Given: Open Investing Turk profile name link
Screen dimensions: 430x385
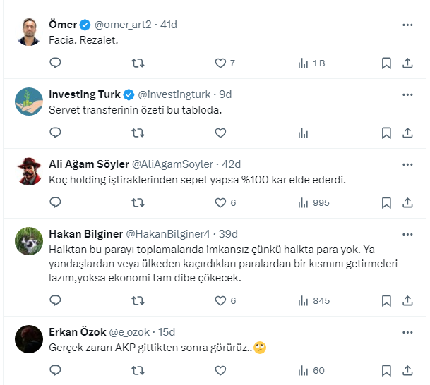Looking at the screenshot, I should 84,94.
